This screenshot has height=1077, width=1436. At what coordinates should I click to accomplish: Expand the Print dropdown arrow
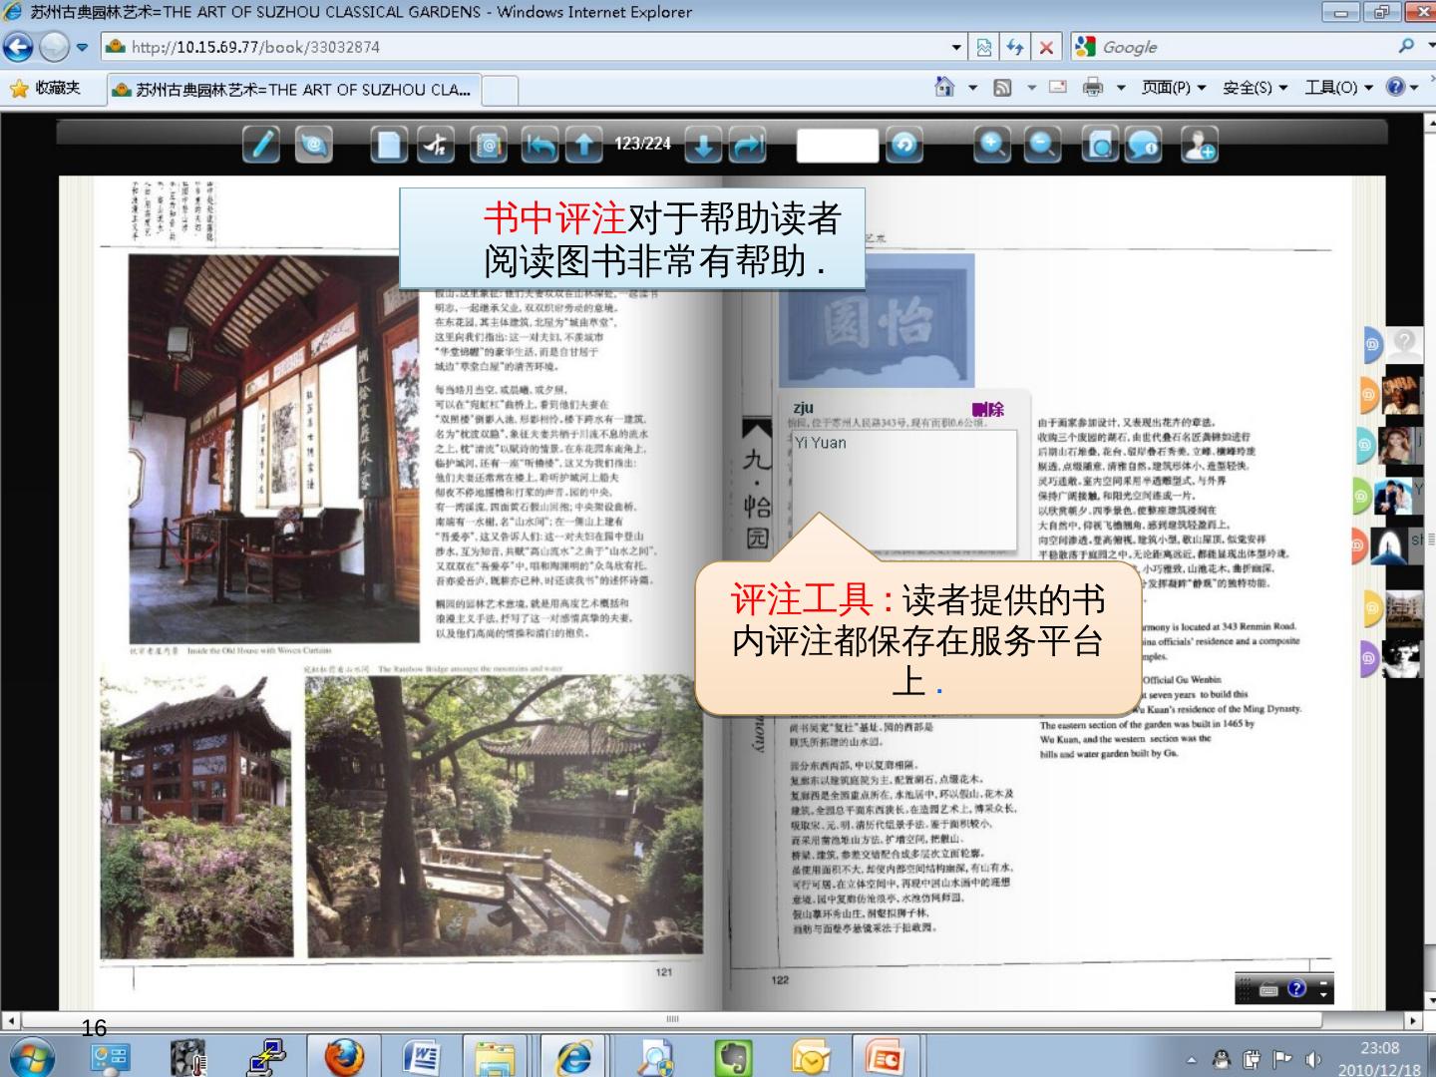1121,88
